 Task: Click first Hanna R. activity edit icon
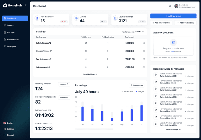[x=156, y=82]
